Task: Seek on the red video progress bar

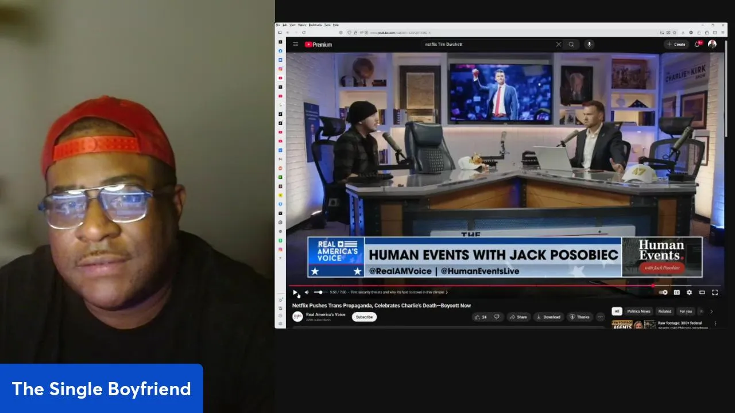Action: click(504, 285)
